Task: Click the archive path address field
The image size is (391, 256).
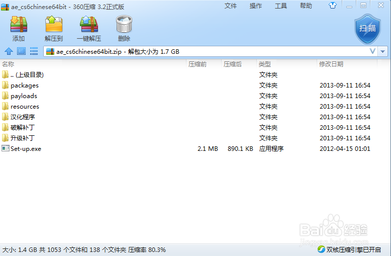Action: pyautogui.click(x=211, y=51)
